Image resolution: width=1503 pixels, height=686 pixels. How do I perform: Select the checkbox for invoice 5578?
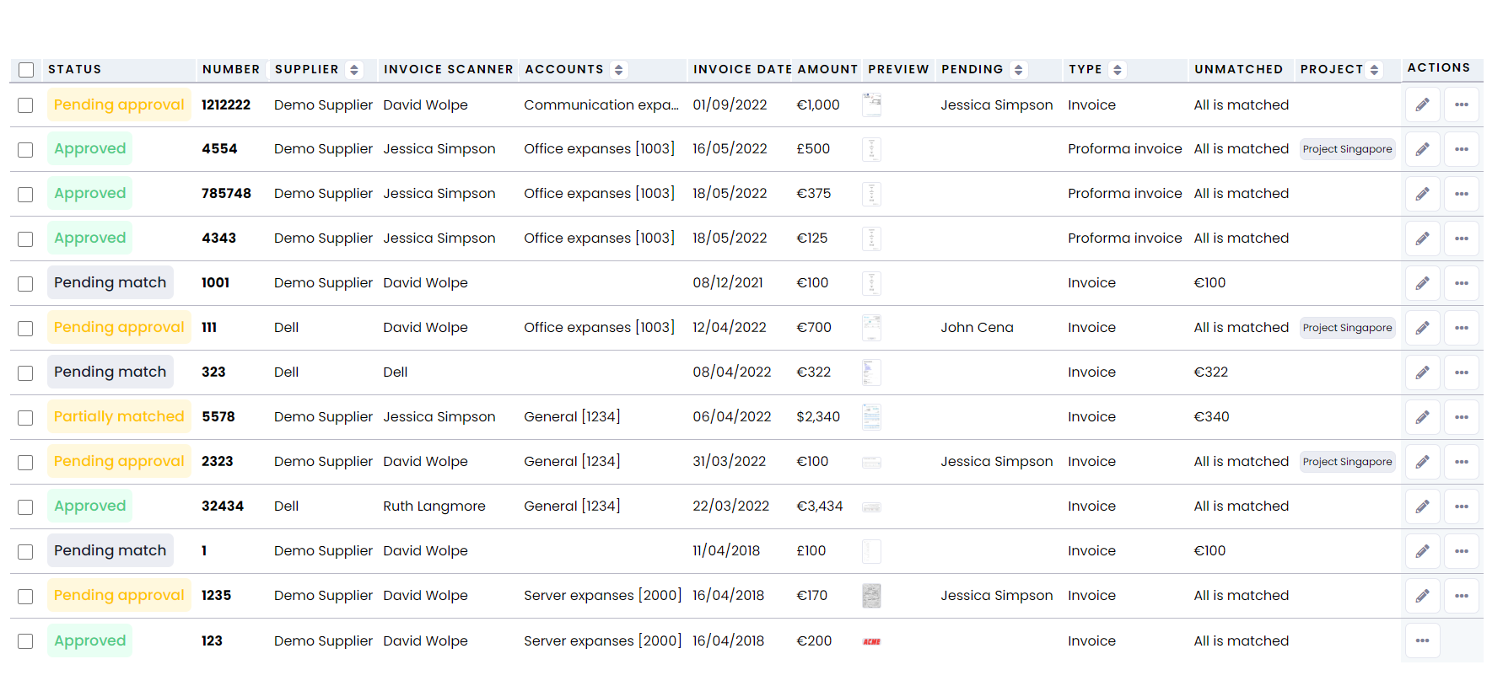25,418
